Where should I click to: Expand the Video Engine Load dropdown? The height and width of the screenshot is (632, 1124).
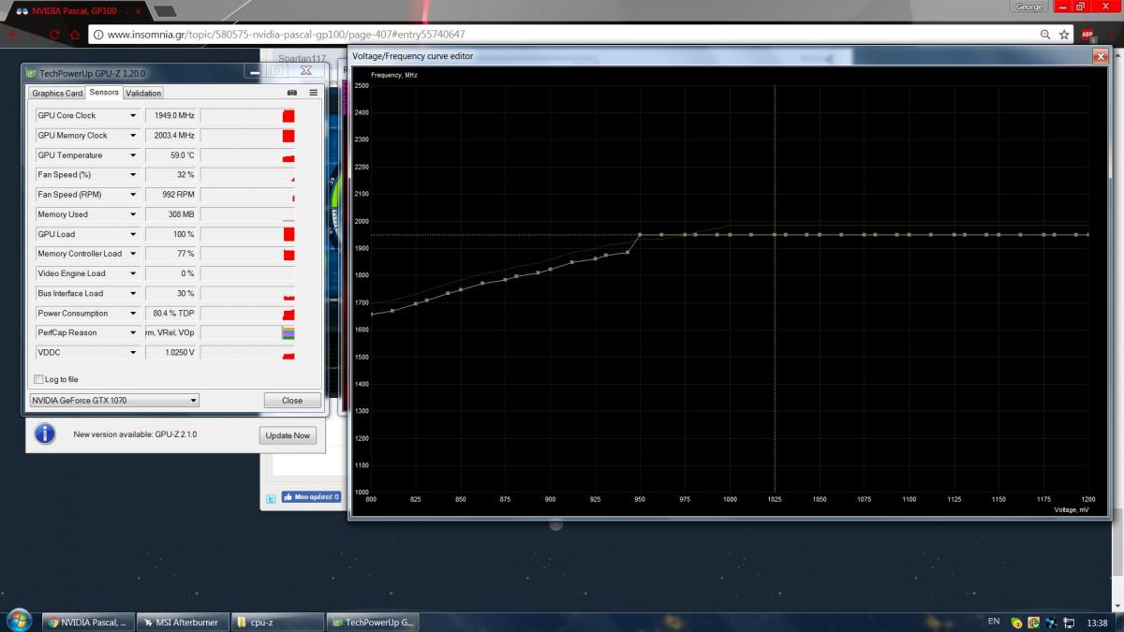133,273
